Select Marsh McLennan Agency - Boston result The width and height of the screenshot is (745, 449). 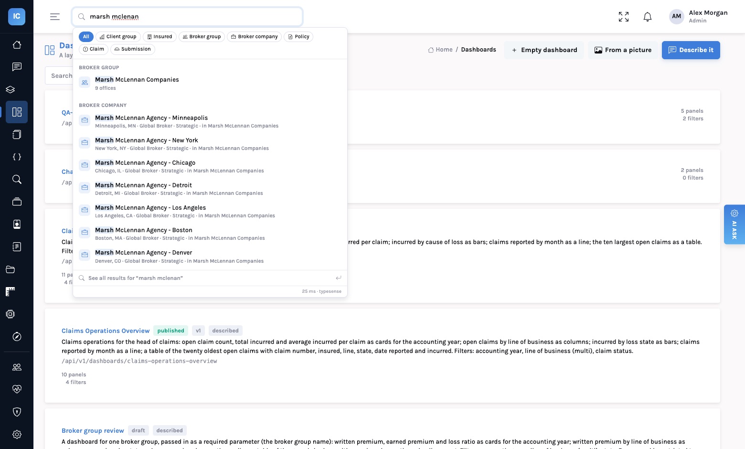[210, 234]
